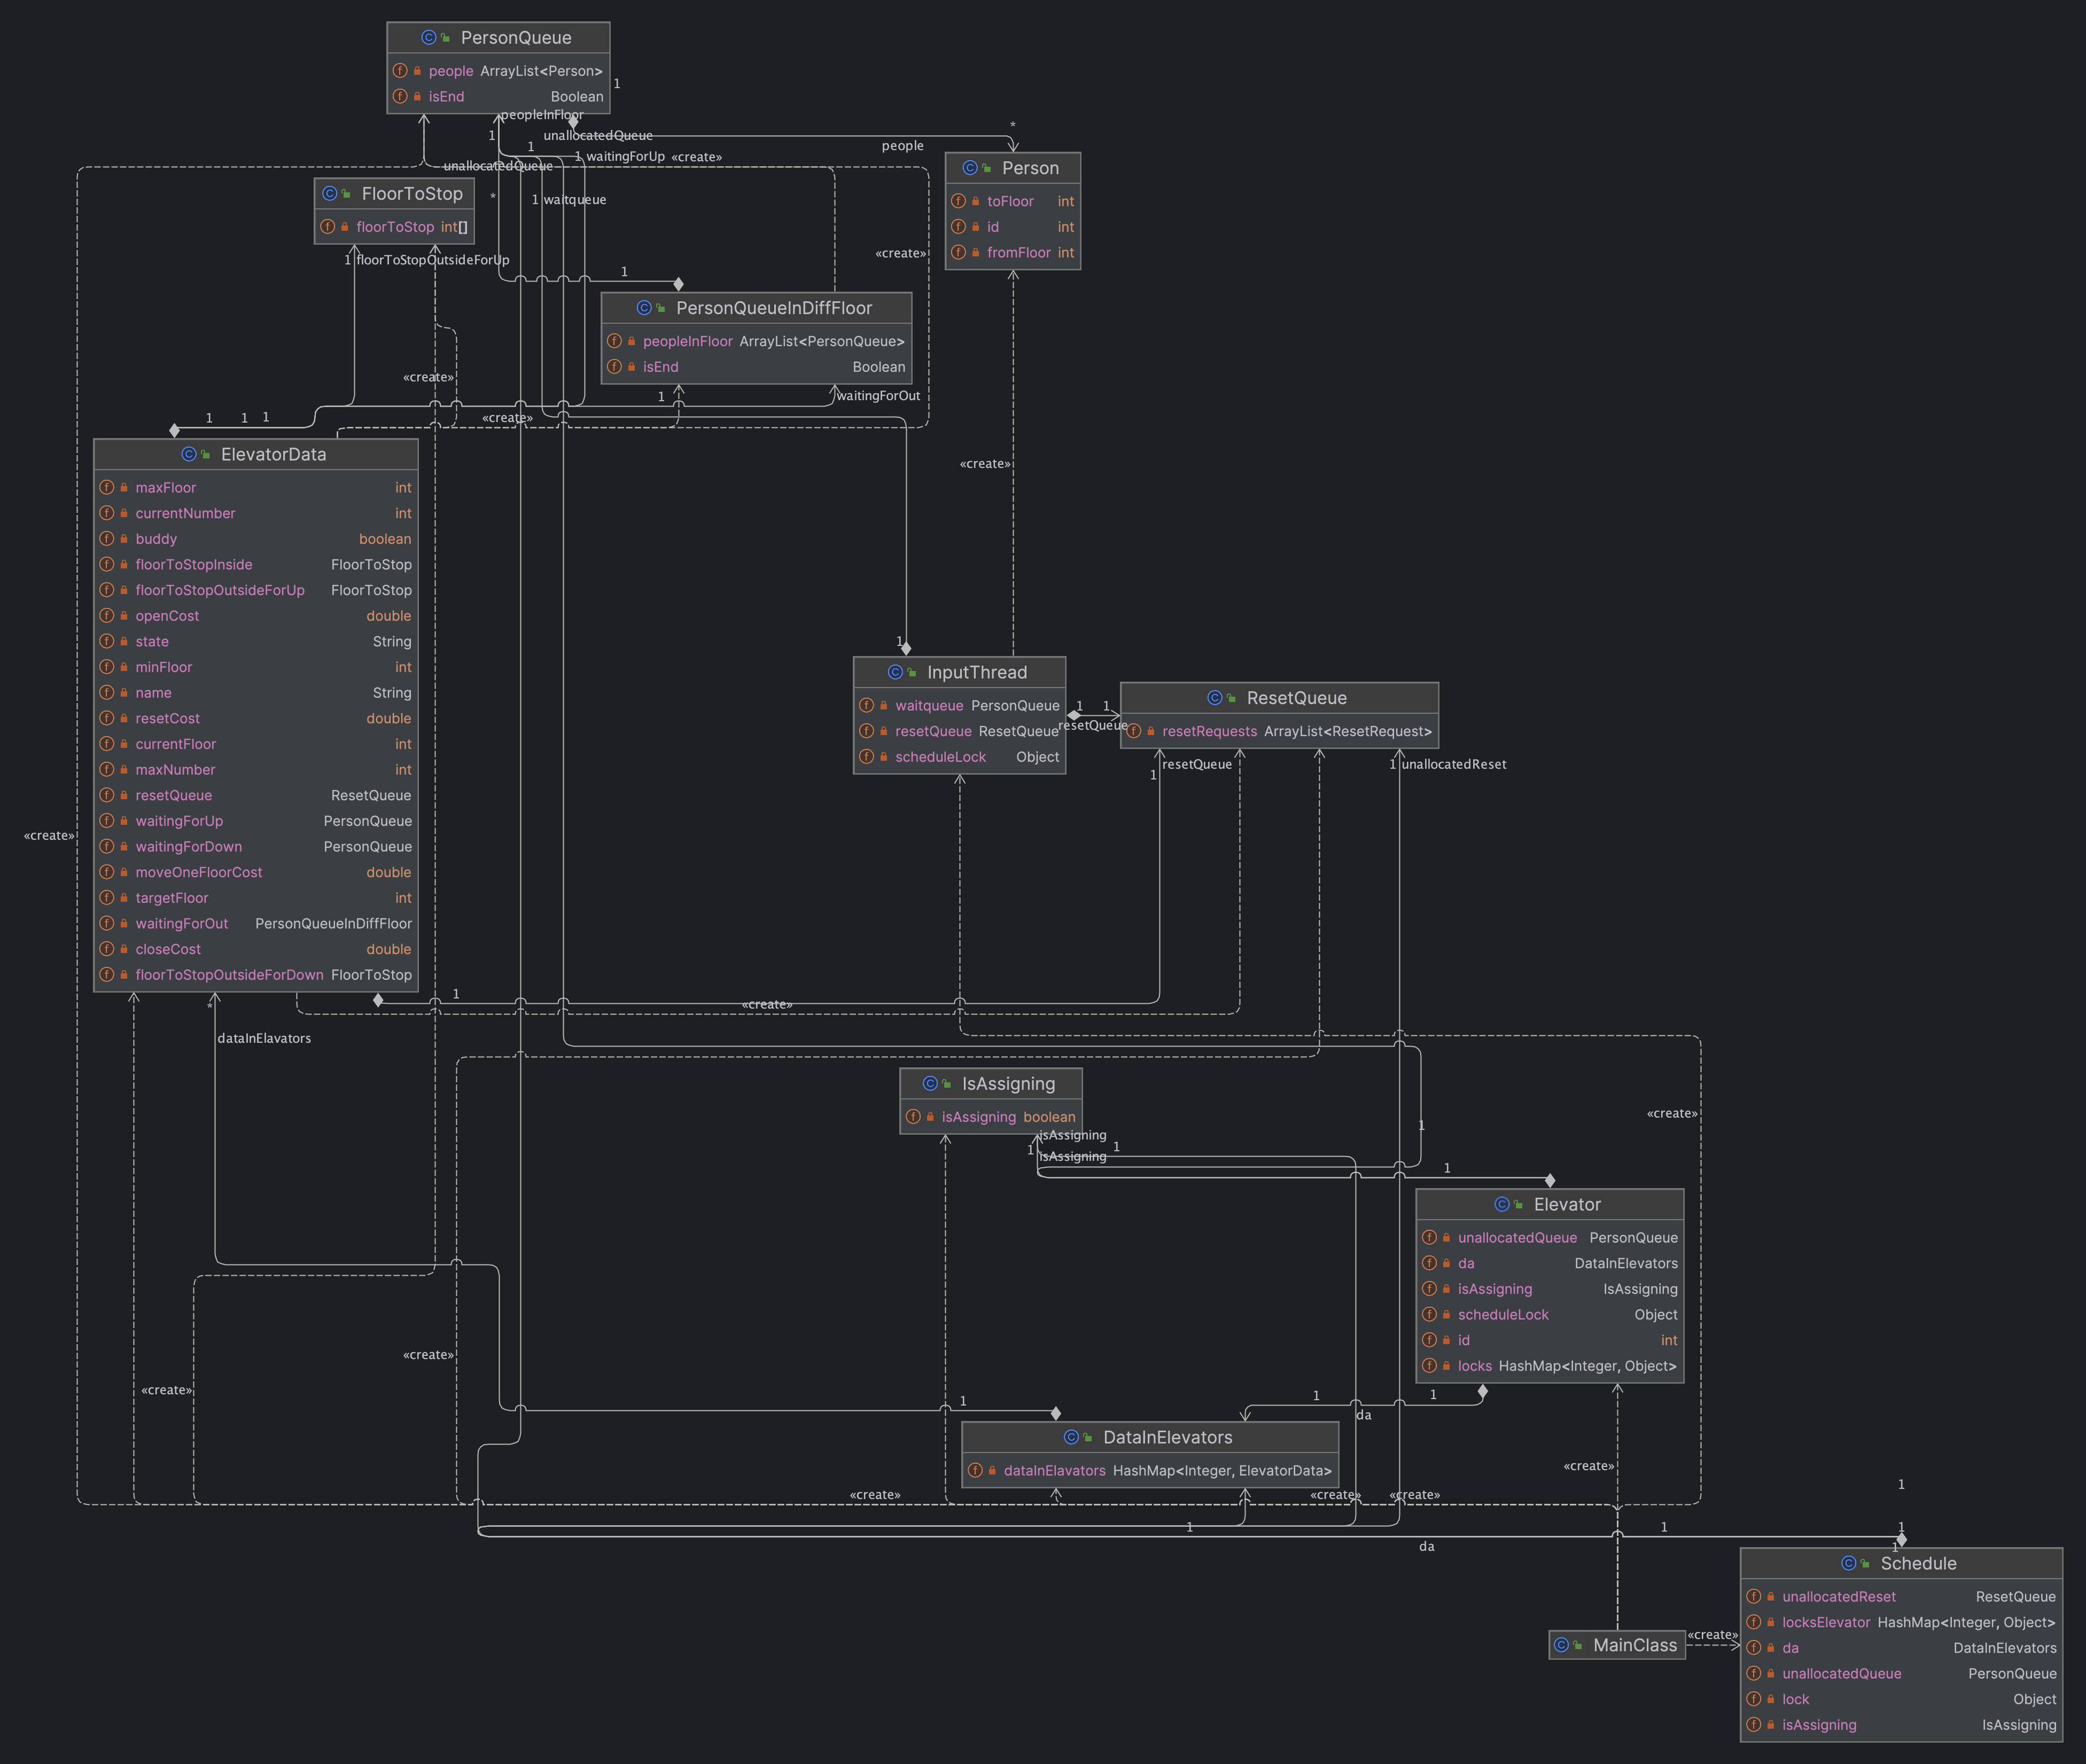Click the class icon next to Person header

pyautogui.click(x=970, y=168)
